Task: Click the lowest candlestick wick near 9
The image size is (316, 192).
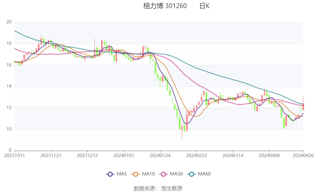Action: (x=182, y=131)
